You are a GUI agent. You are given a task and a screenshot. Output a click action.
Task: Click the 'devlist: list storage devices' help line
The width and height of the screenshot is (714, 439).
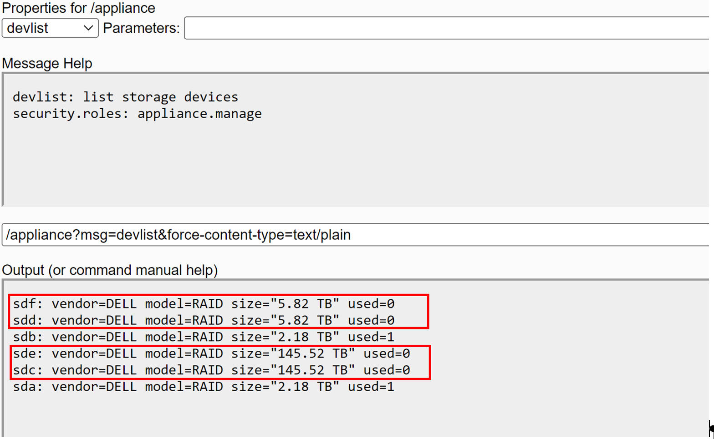[x=125, y=97]
